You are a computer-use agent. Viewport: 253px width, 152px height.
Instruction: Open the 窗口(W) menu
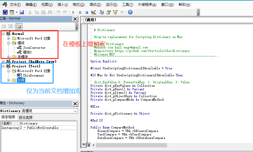168,5
